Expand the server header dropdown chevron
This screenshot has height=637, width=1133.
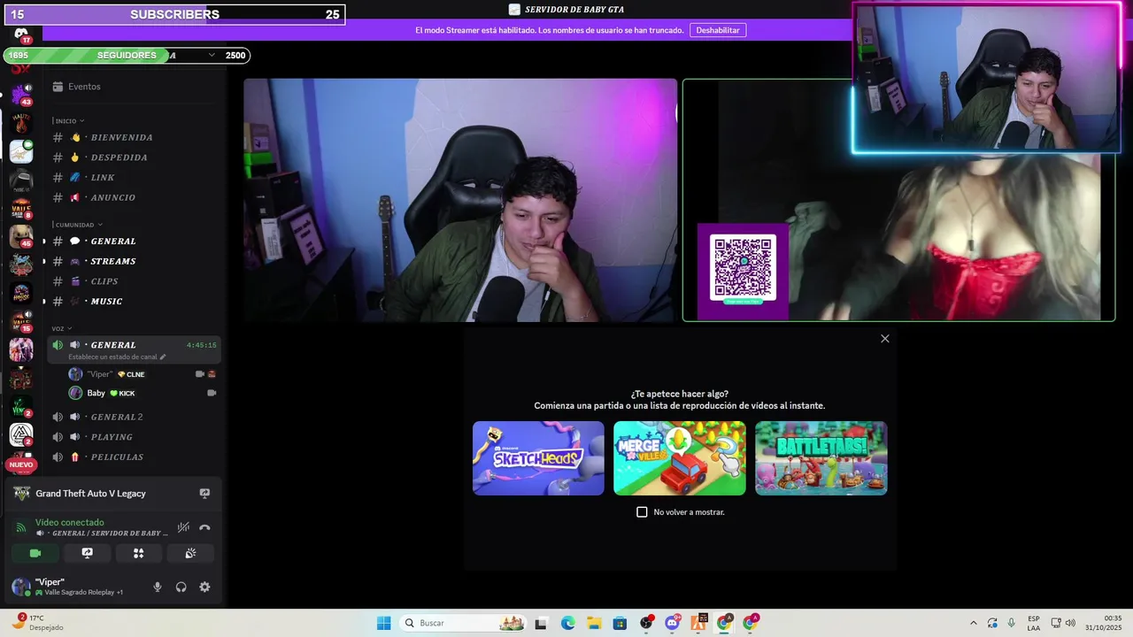[x=212, y=55]
